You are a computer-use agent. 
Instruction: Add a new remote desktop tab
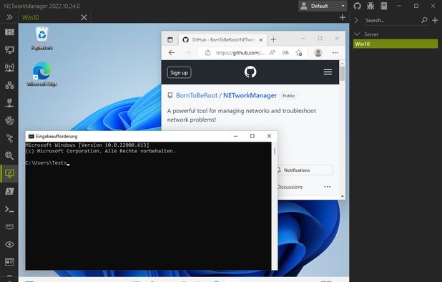pos(342,17)
